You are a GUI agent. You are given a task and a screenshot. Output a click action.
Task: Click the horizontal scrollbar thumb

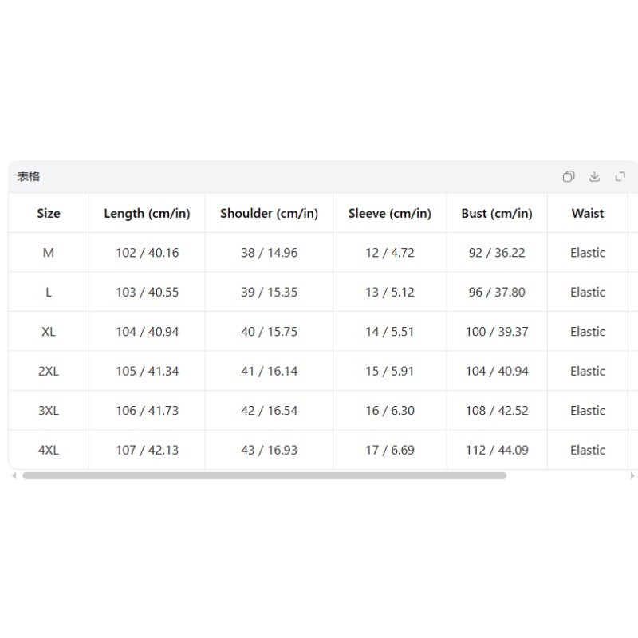click(x=265, y=475)
